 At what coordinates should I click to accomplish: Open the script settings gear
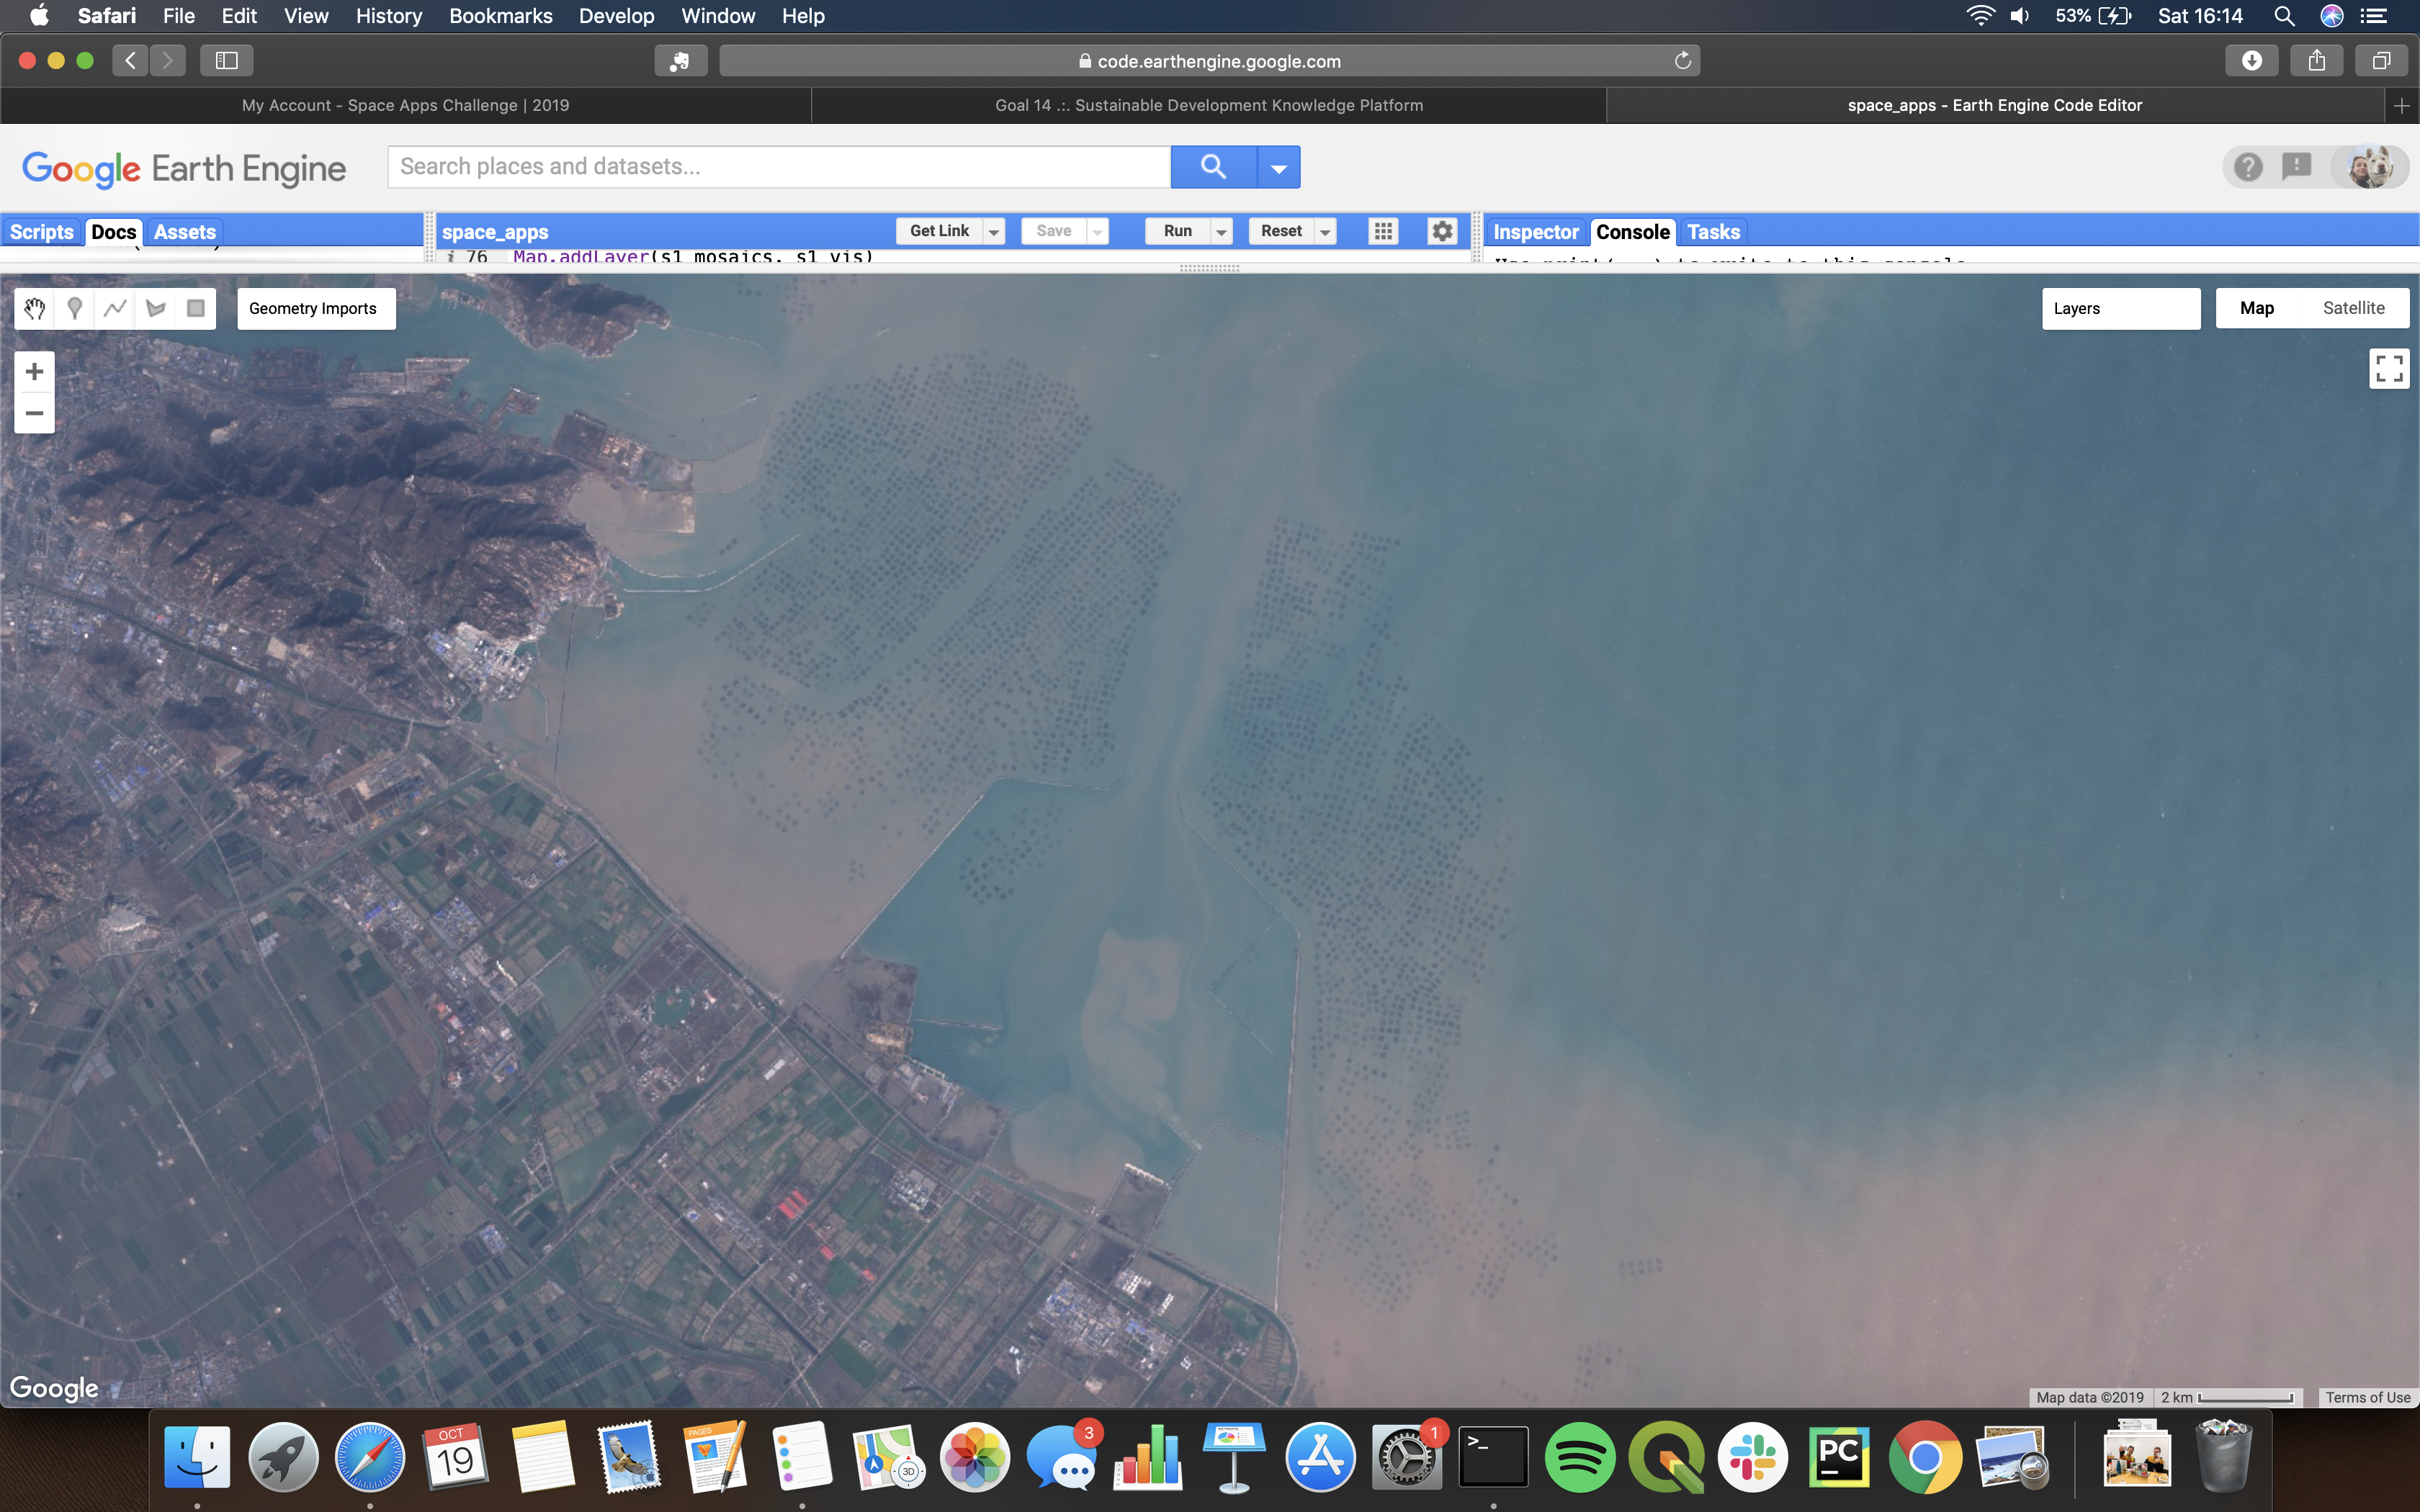pos(1441,231)
